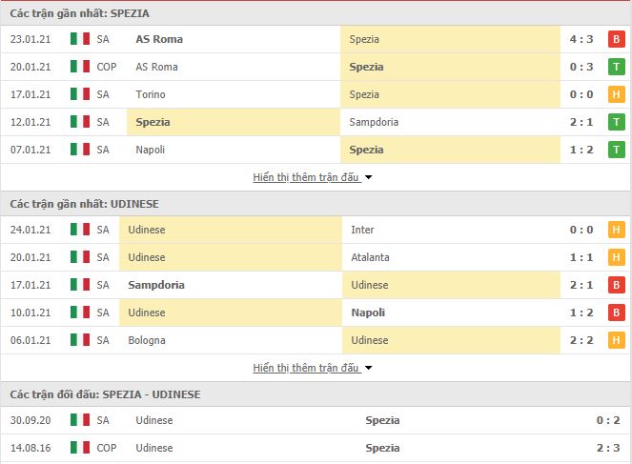This screenshot has width=632, height=464.
Task: Click green T badge for 0:3 cup match
Action: (617, 67)
